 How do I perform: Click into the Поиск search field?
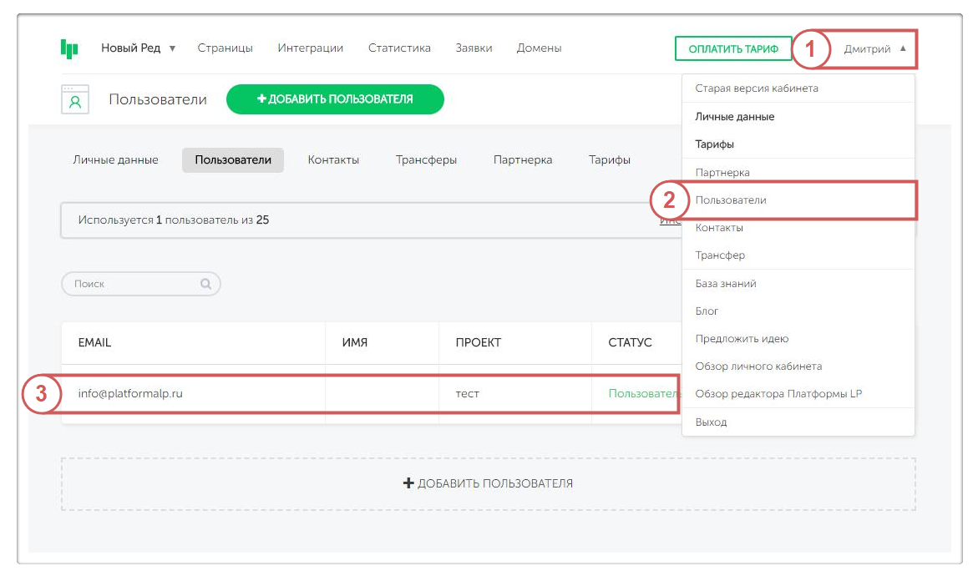(x=134, y=284)
